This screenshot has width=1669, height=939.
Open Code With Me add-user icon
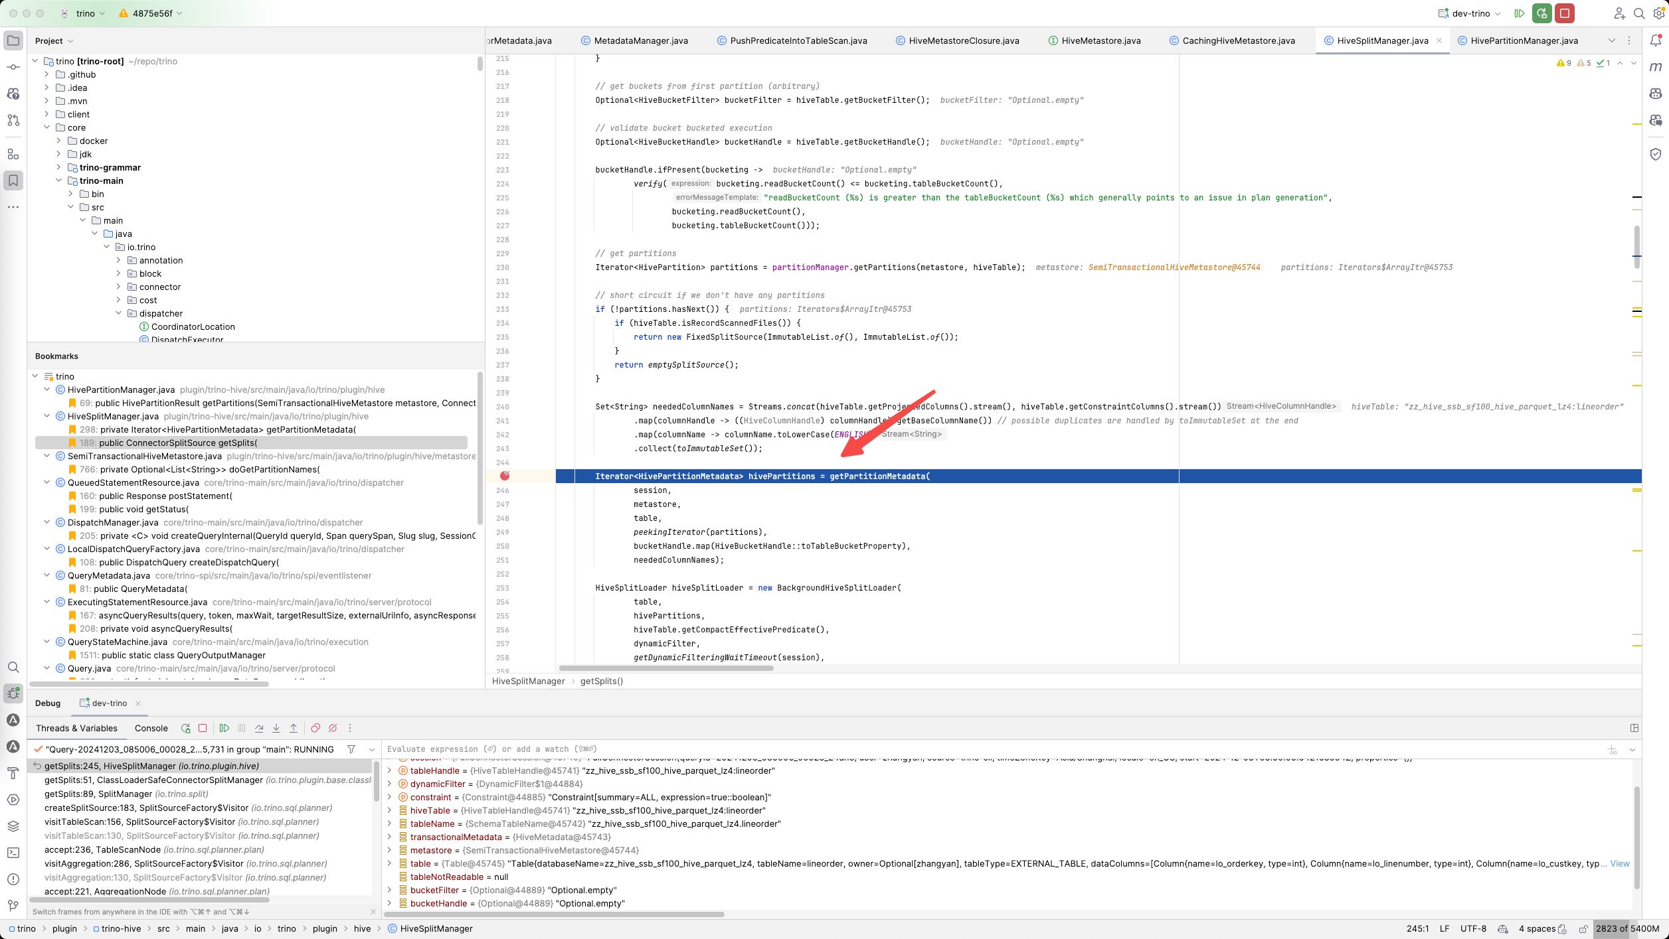(x=1620, y=13)
